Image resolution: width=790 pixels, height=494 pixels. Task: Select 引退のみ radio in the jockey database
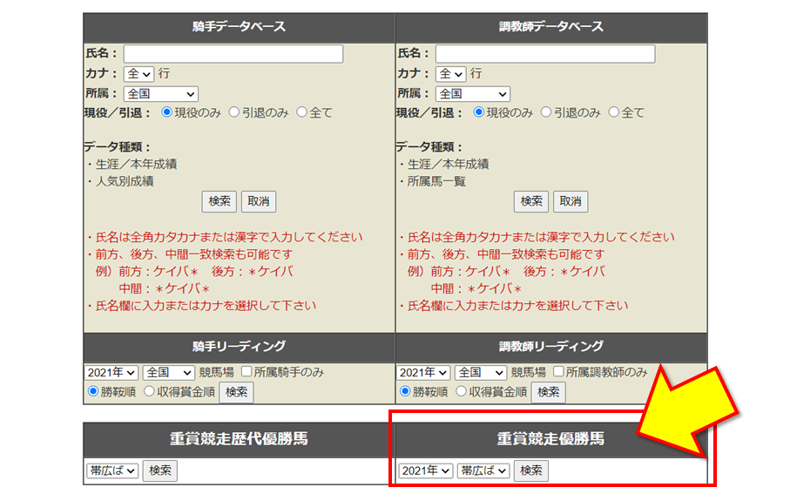coord(234,112)
